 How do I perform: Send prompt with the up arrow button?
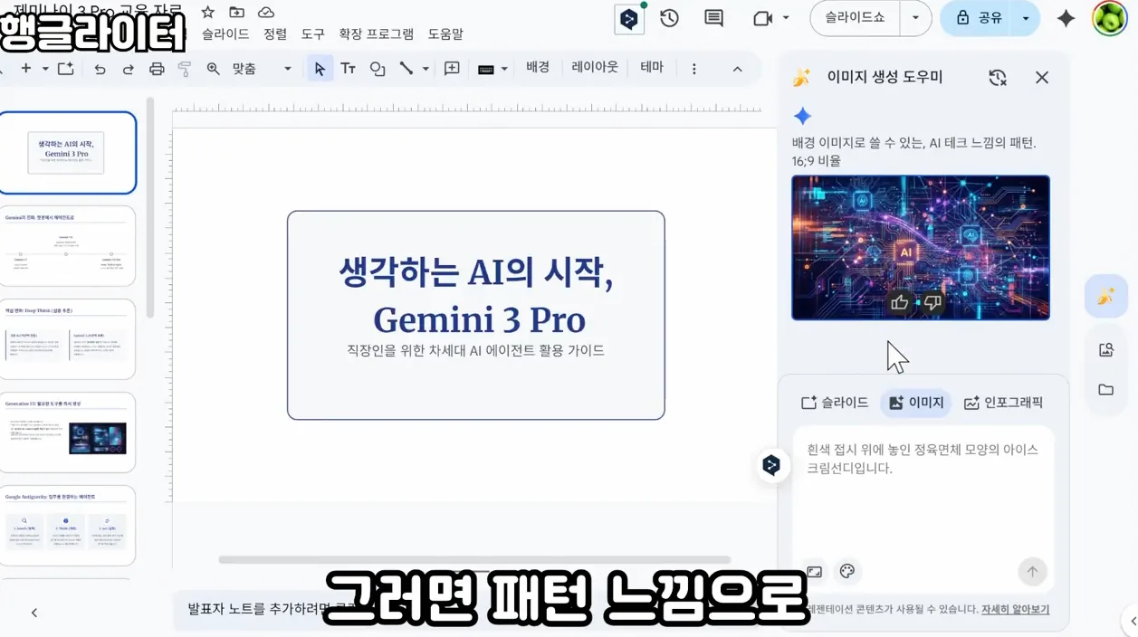click(1032, 571)
